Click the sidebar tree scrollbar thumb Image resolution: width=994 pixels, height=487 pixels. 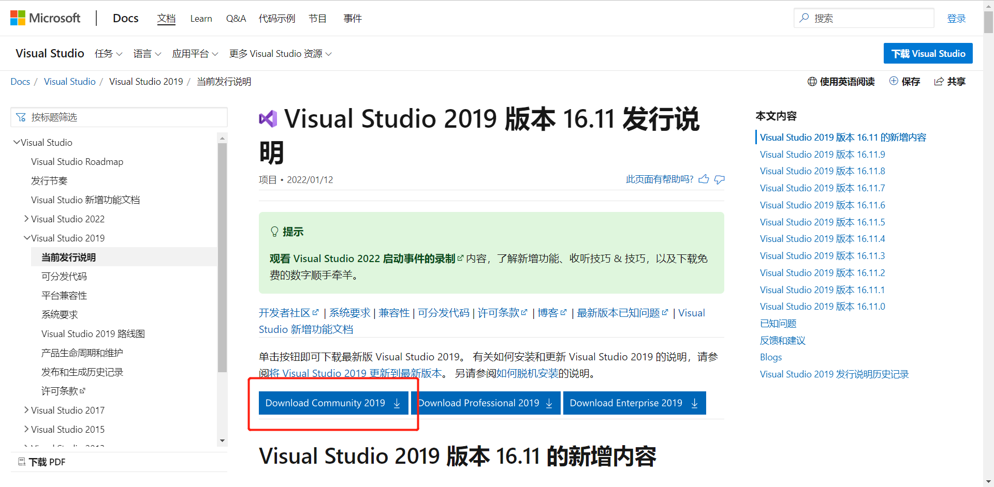coord(223,257)
